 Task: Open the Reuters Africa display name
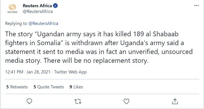(37, 6)
